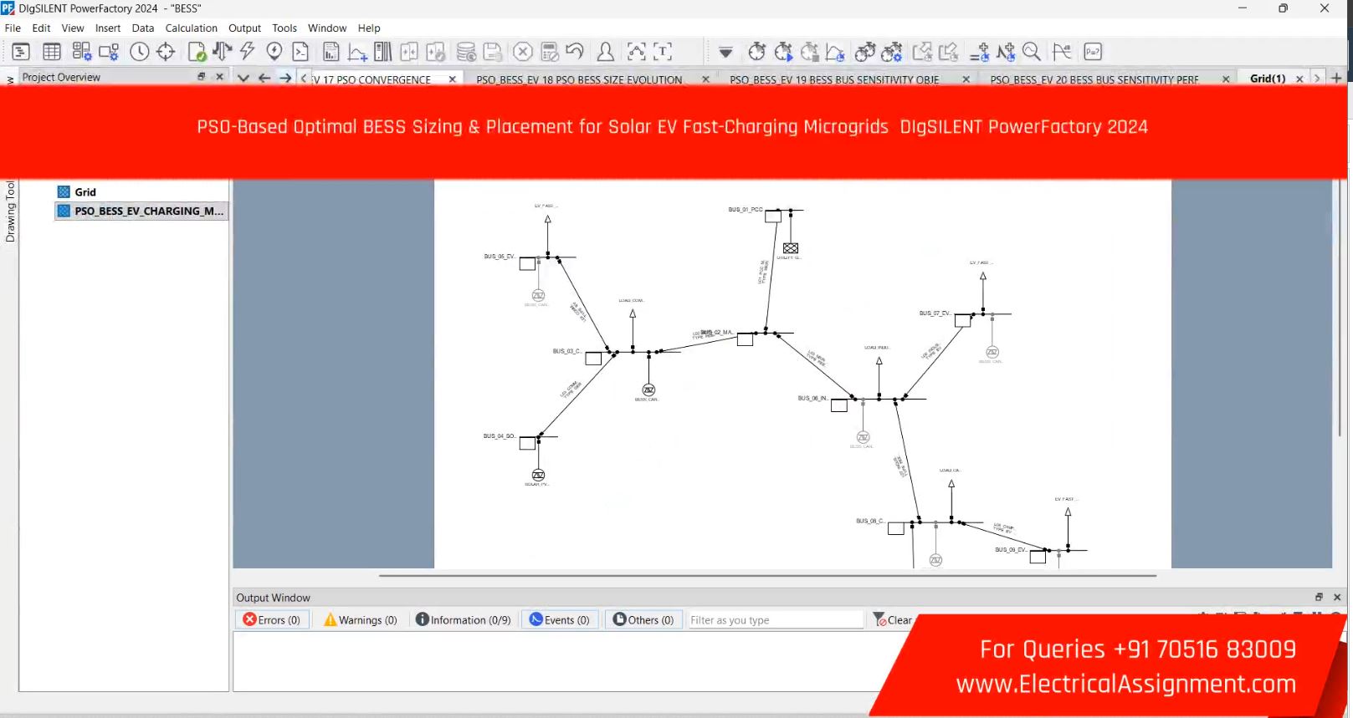Click the horizontal scrollbar under the diagram
The width and height of the screenshot is (1353, 718).
coord(767,576)
